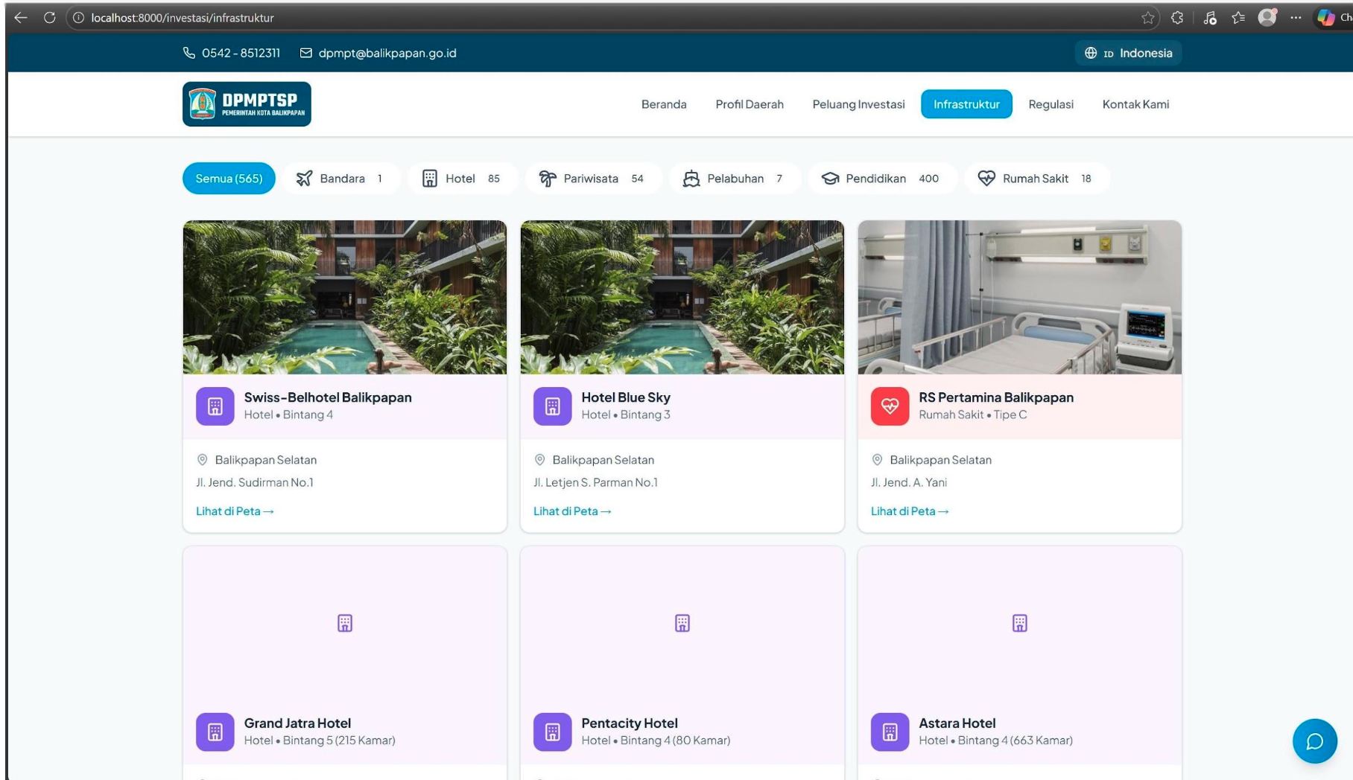Click the Grand Jatra Hotel title
1353x780 pixels.
297,723
